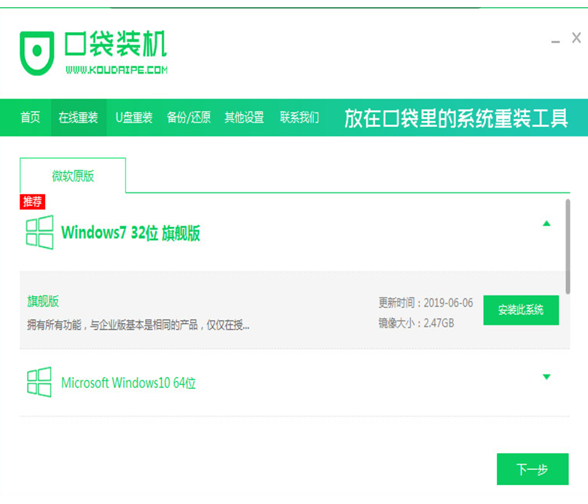
Task: Click the Windows logo beside Windows10 64位
Action: tap(39, 382)
